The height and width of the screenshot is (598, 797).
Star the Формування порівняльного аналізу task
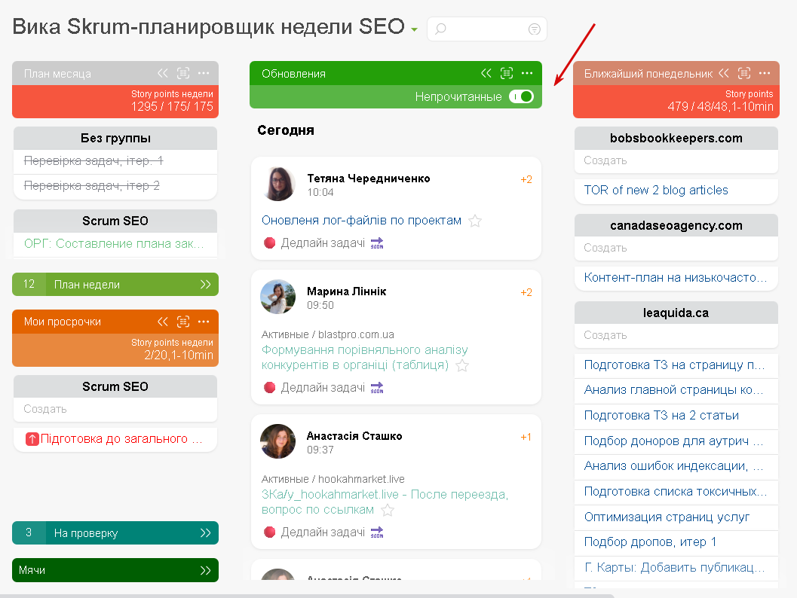point(462,365)
